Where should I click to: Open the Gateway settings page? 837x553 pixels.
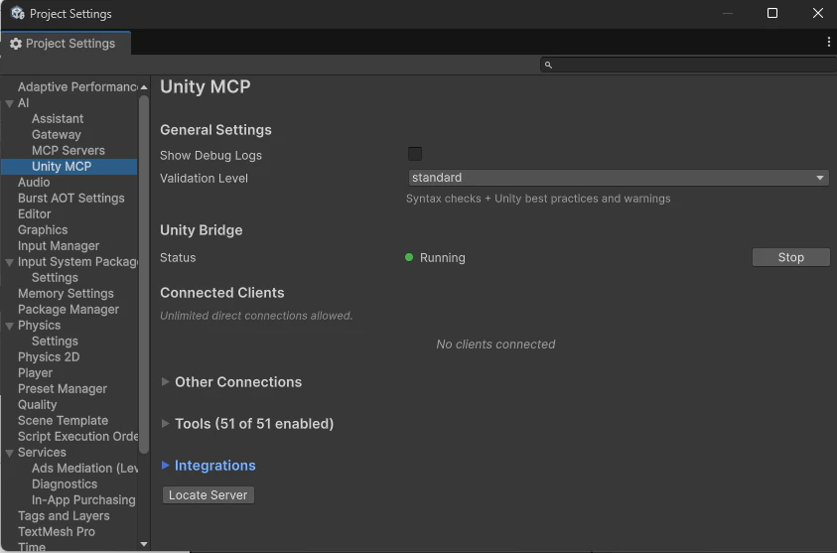[x=56, y=134]
